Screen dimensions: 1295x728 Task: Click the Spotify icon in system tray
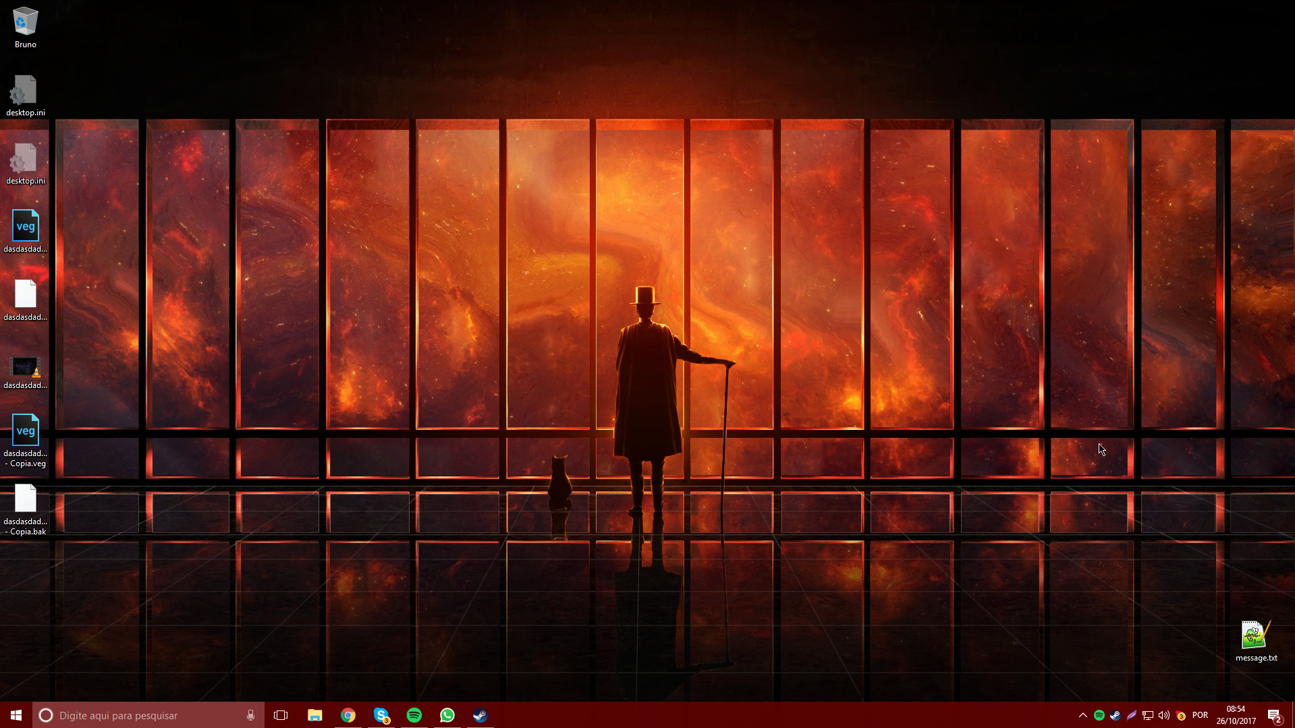(1099, 715)
